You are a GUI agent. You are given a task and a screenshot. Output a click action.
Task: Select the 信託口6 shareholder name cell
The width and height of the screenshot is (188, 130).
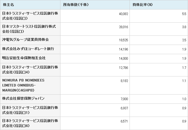[30, 123]
